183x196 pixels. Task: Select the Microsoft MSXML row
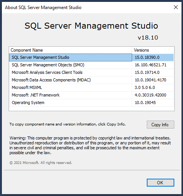[x=91, y=87]
